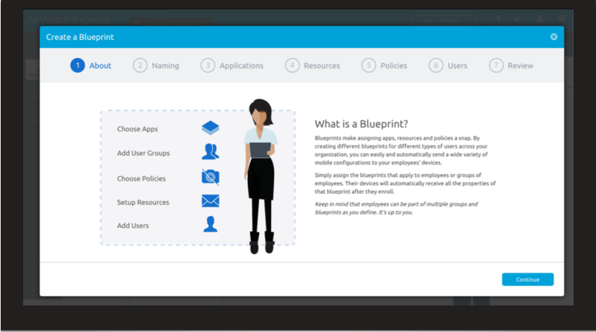Screen dimensions: 596x332
Task: Select the About step in the wizard
Action: tap(91, 65)
